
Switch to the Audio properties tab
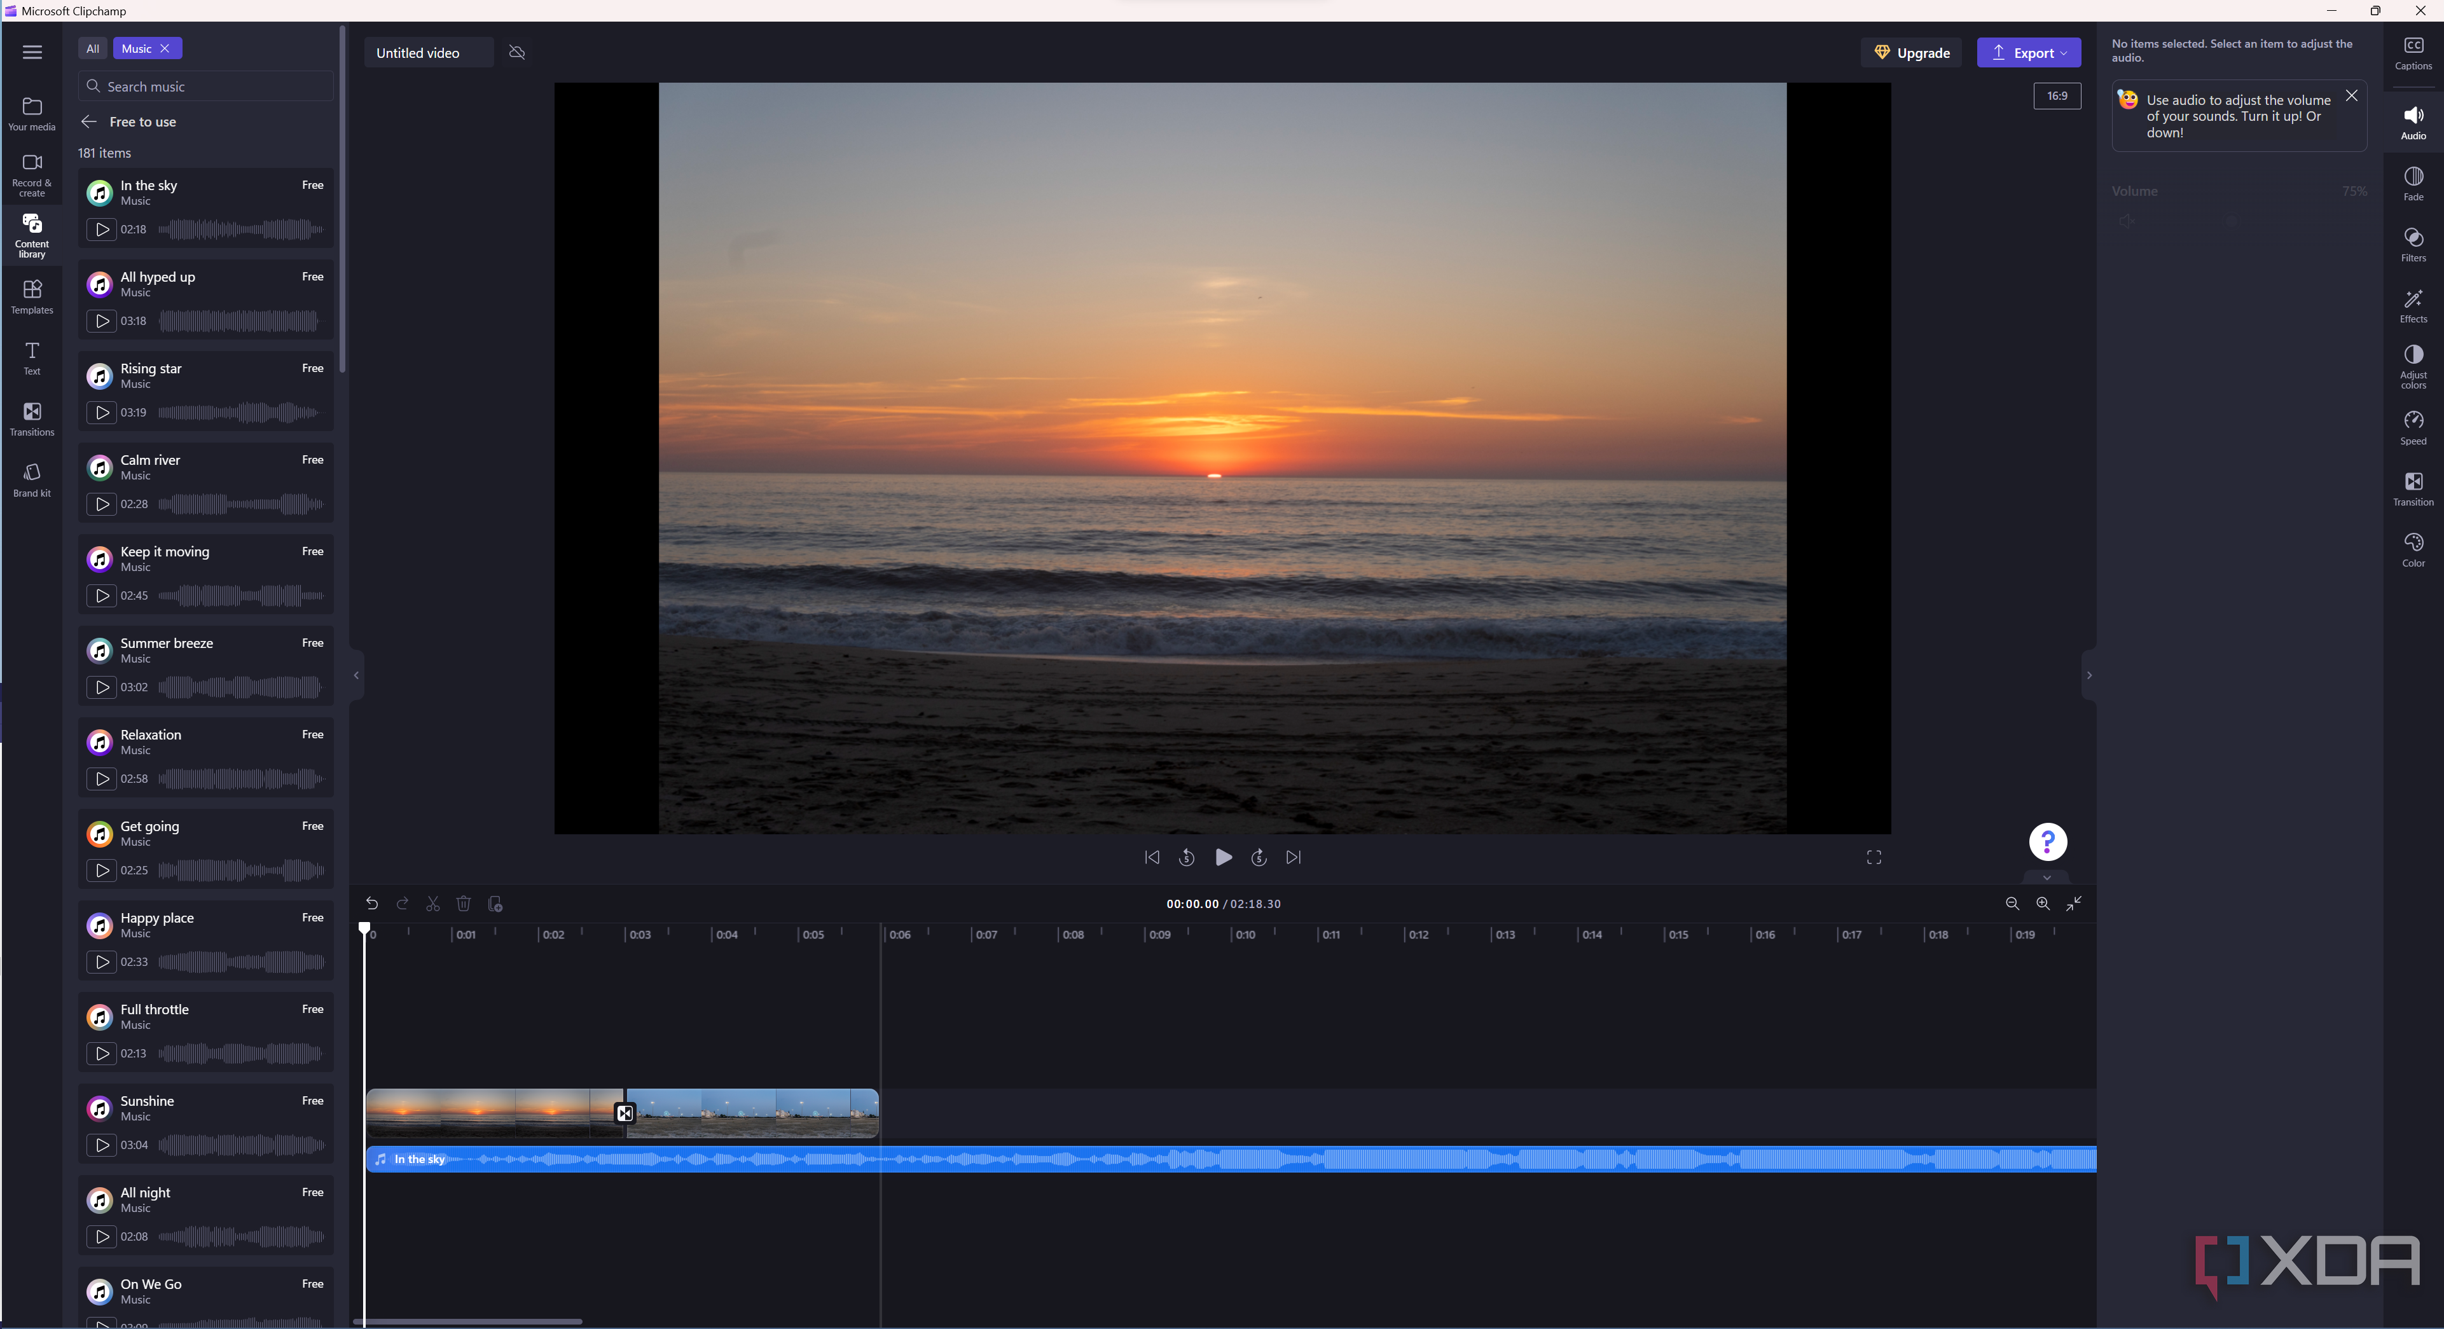point(2413,122)
